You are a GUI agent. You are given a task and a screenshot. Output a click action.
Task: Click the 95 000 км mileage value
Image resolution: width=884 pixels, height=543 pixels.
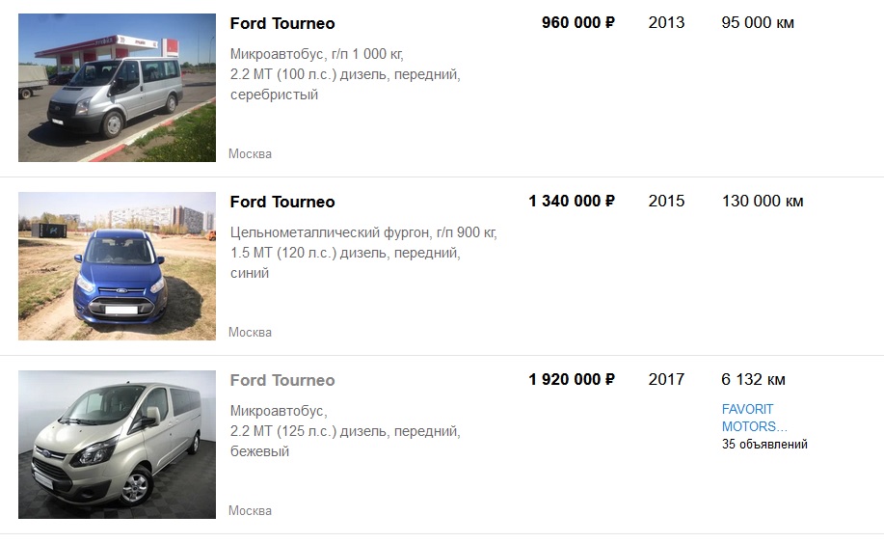click(x=758, y=22)
